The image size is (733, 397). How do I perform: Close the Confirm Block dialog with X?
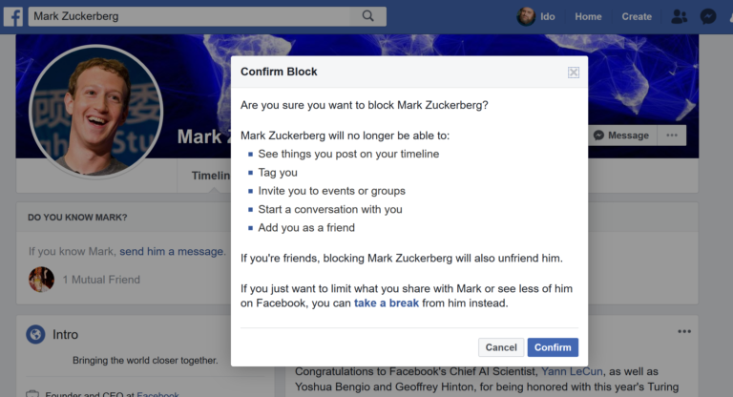point(574,73)
